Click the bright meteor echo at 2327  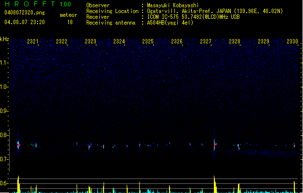215,144
